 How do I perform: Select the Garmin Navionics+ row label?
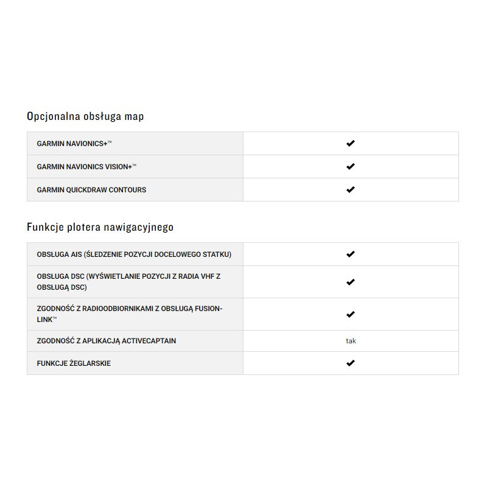coord(73,144)
